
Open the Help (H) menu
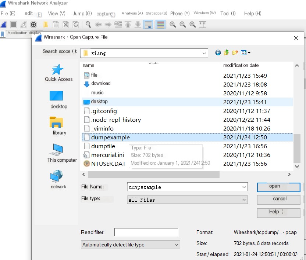pyautogui.click(x=253, y=14)
